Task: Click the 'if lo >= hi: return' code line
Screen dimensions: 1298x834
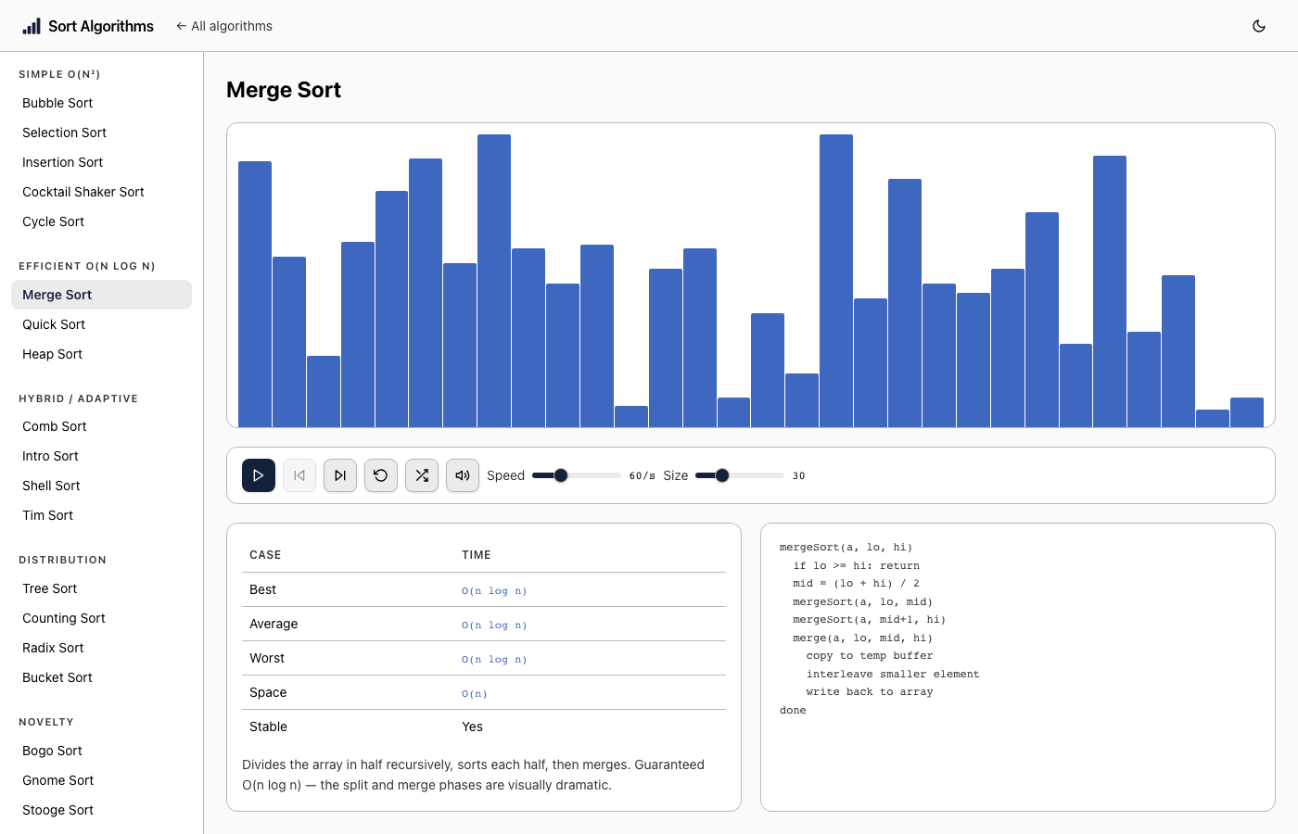Action: (x=857, y=566)
